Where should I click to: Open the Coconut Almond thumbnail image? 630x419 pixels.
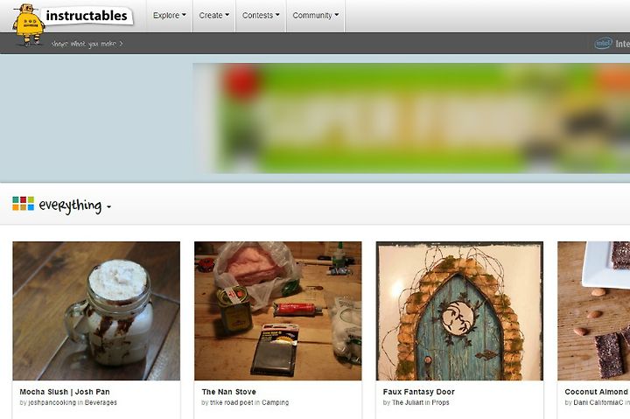point(594,311)
